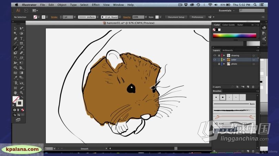Click target circle of drawing layer
This screenshot has width=279, height=156.
pyautogui.click(x=254, y=56)
